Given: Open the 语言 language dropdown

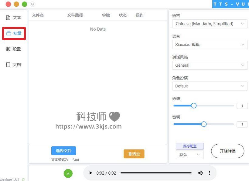Looking at the screenshot, I should [x=210, y=24].
